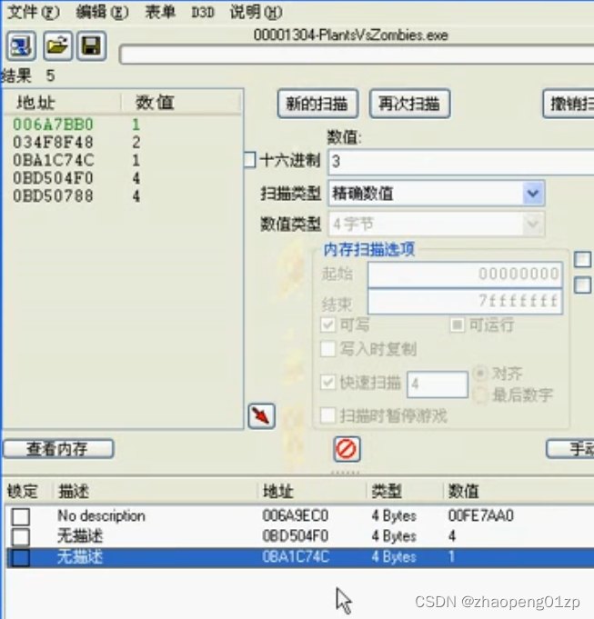The height and width of the screenshot is (619, 594).
Task: Click the open folder icon in toolbar
Action: (57, 46)
